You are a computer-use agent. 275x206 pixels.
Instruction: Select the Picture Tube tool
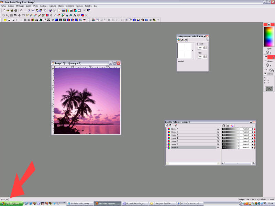tap(63, 15)
